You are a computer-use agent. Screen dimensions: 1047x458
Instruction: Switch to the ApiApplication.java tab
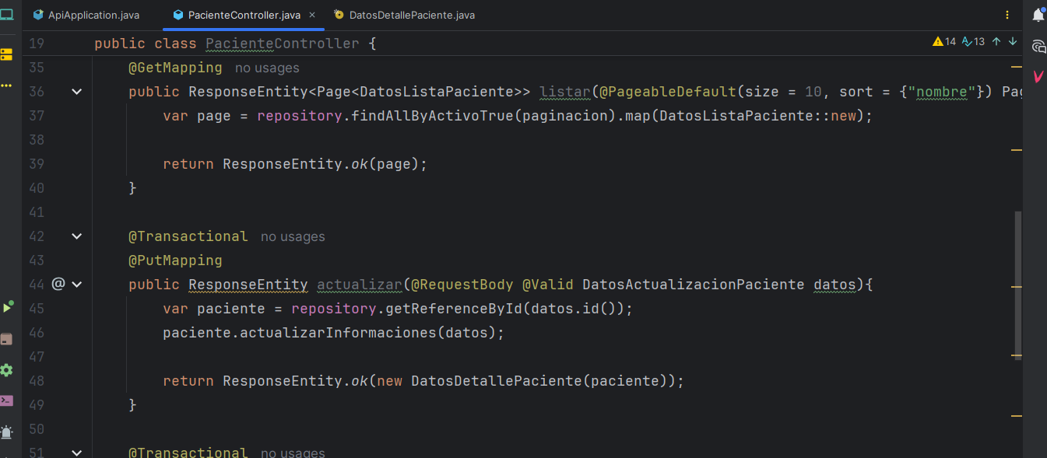tap(86, 15)
